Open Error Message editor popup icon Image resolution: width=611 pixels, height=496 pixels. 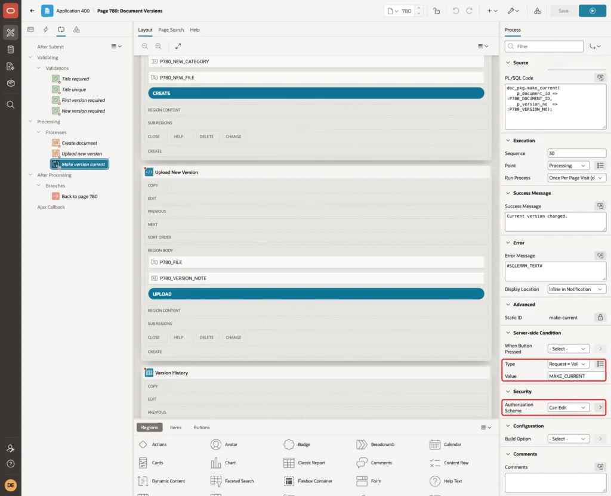(600, 255)
